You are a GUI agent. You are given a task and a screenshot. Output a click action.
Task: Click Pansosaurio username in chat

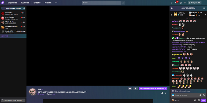pos(176,28)
